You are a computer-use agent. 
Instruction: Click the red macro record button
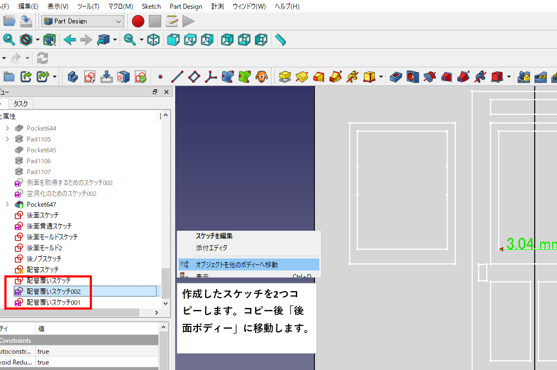coord(138,21)
